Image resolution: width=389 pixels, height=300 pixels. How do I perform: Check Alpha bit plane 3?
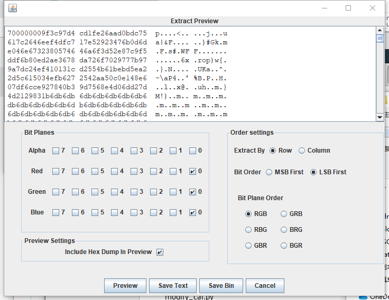pyautogui.click(x=134, y=151)
